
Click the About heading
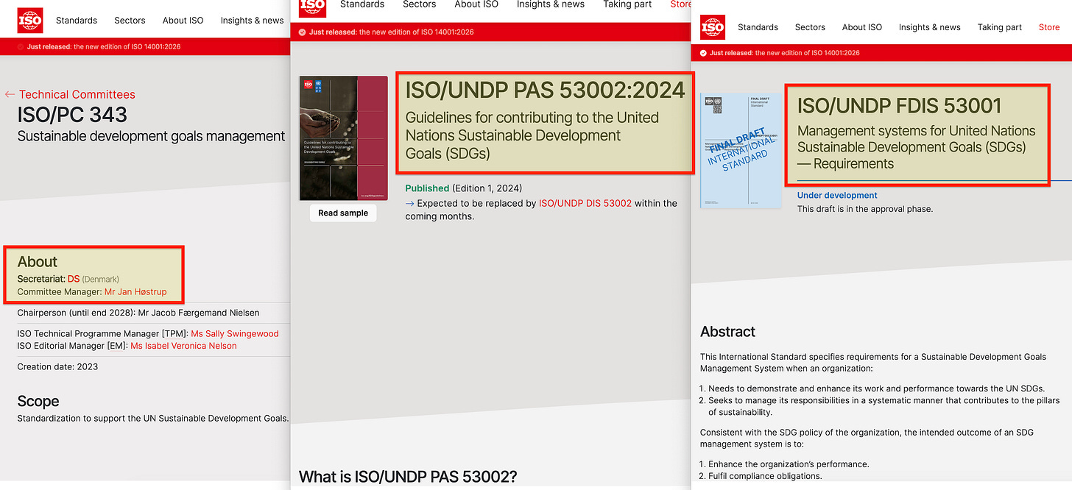[x=38, y=262]
